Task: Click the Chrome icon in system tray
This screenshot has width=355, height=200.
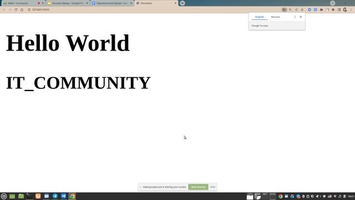Action: 281,196
